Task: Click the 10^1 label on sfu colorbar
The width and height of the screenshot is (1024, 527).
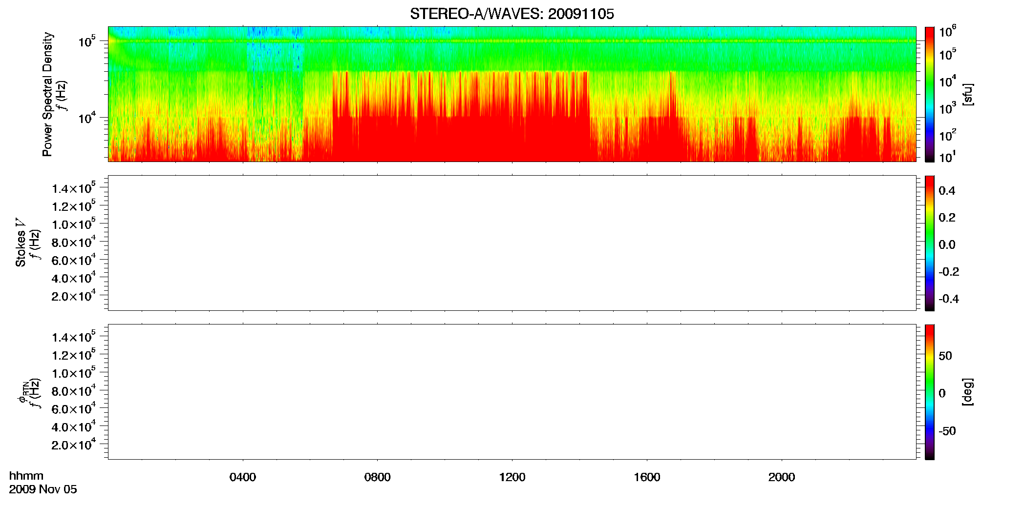Action: pyautogui.click(x=948, y=157)
